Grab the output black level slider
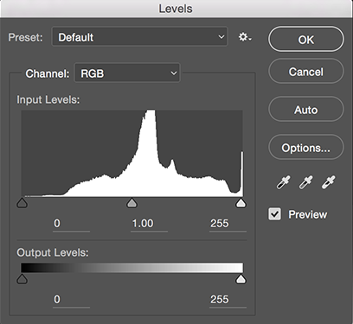 pyautogui.click(x=22, y=279)
